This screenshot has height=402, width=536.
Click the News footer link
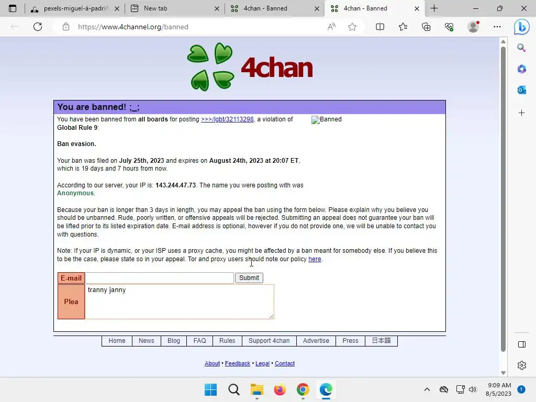(147, 341)
